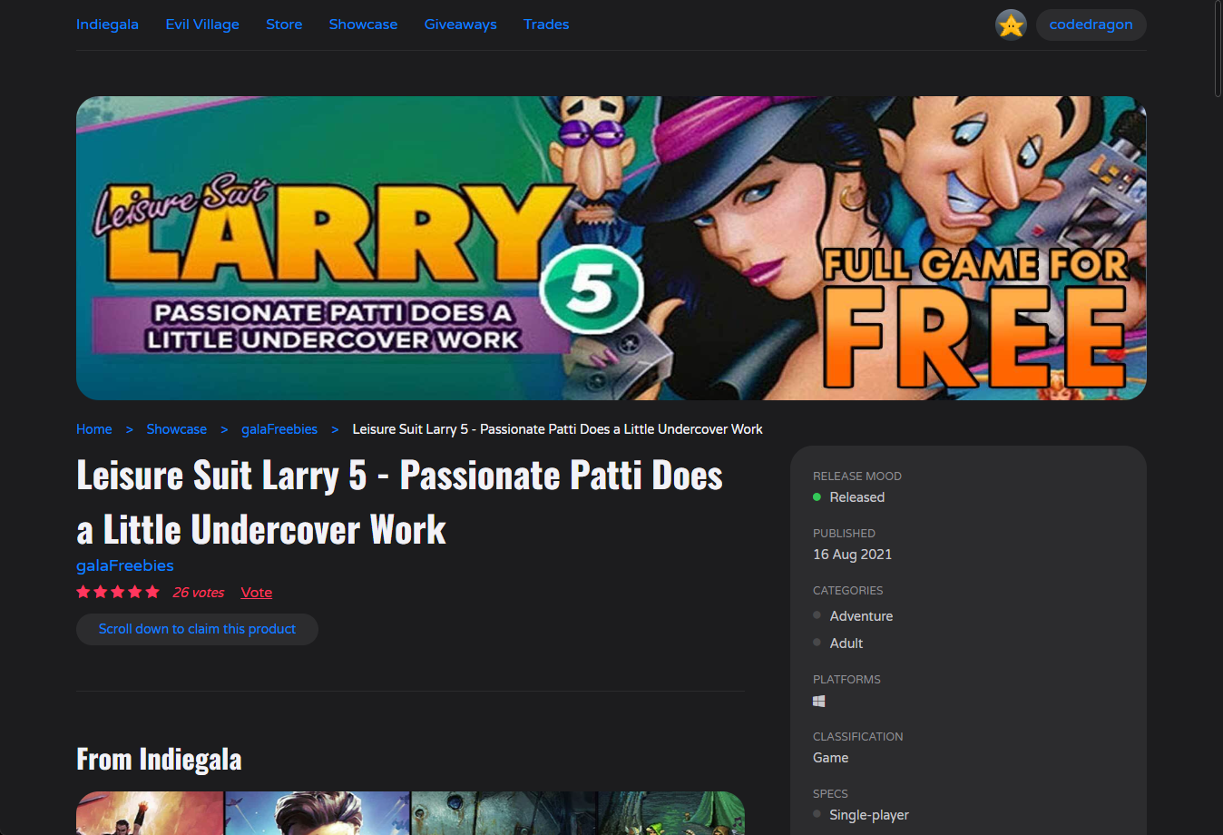This screenshot has height=835, width=1223.
Task: Click the '16 Aug 2021' published date
Action: click(852, 555)
